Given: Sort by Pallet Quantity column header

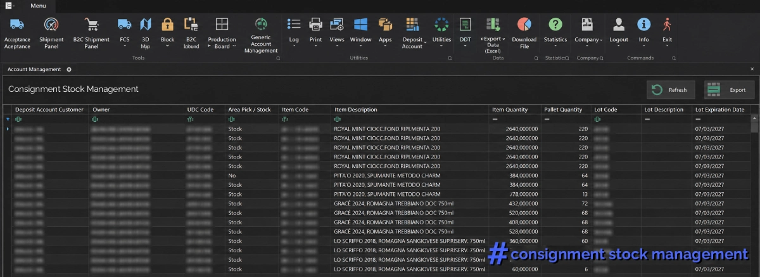Looking at the screenshot, I should click(x=566, y=110).
